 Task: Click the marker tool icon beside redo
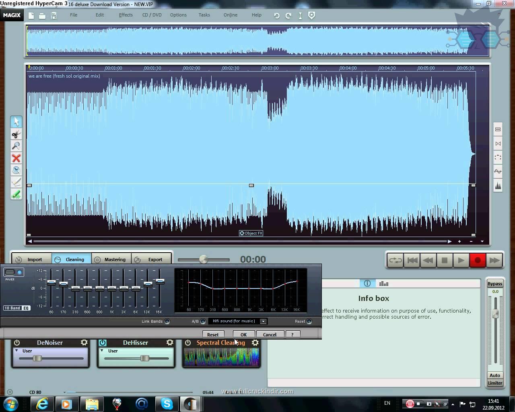coord(300,16)
